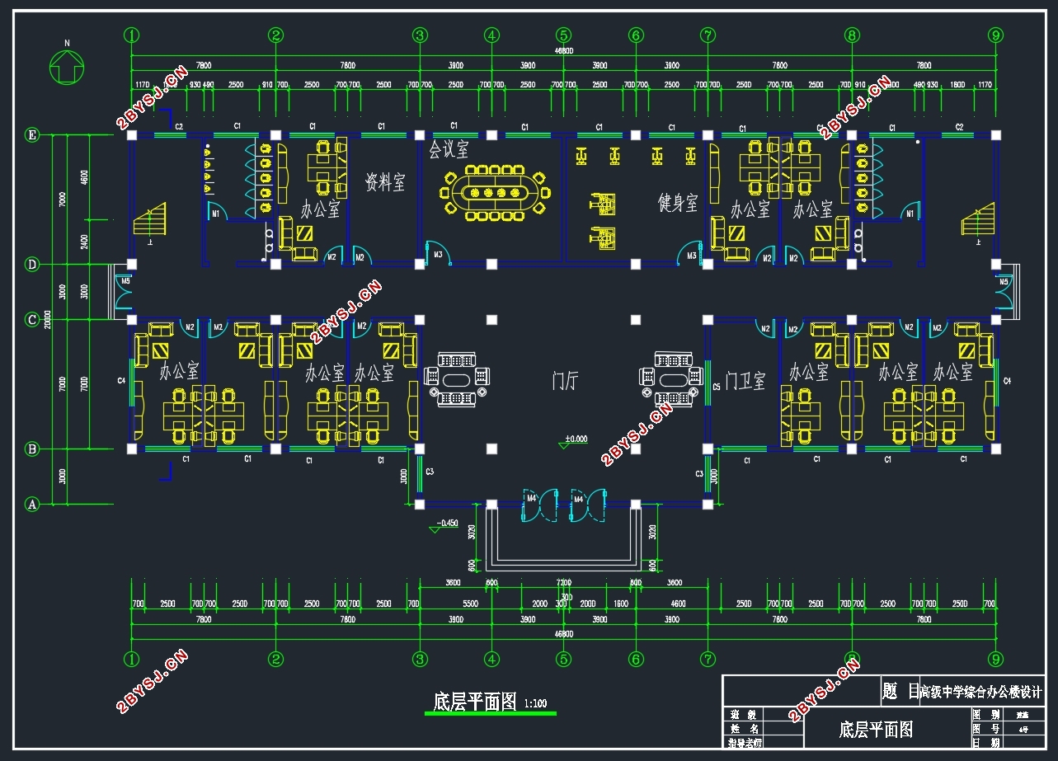Click top-row axis bubble 5
Viewport: 1058px width, 761px height.
click(564, 35)
